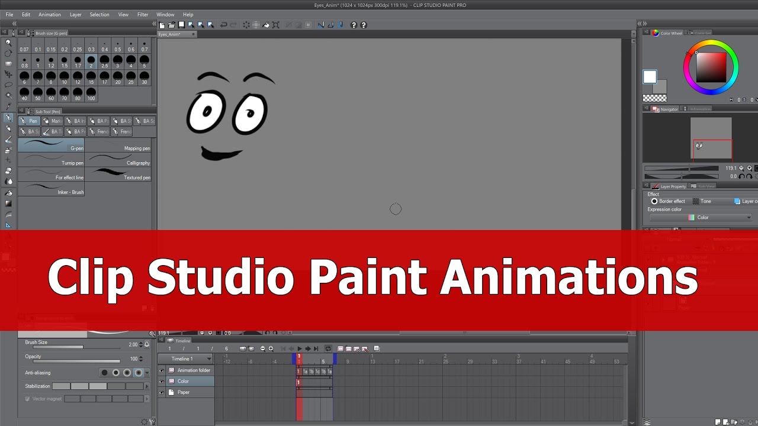Enable the Border effect option
Image resolution: width=758 pixels, height=426 pixels.
pos(668,201)
